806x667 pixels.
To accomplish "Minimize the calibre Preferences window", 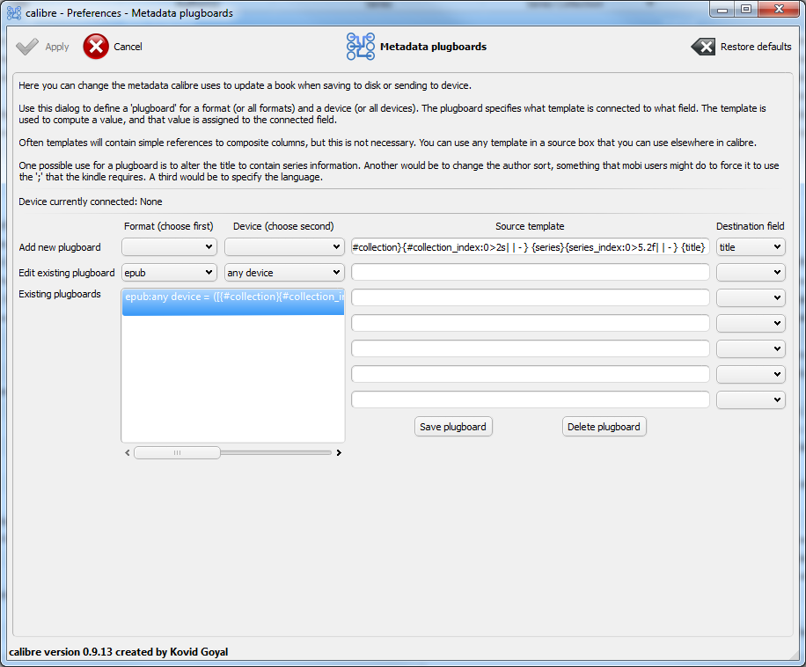I will [722, 10].
